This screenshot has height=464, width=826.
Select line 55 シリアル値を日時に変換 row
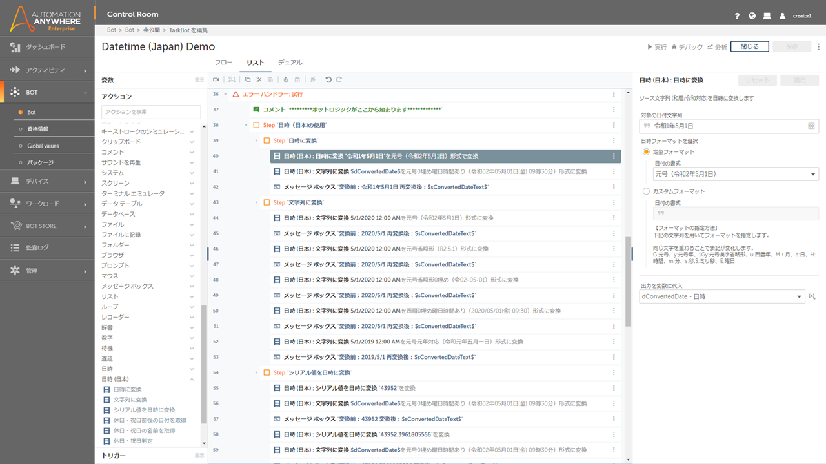[x=446, y=388]
